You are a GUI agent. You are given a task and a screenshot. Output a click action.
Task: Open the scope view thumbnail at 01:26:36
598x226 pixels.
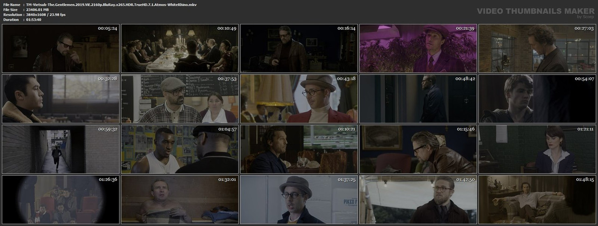(61, 199)
